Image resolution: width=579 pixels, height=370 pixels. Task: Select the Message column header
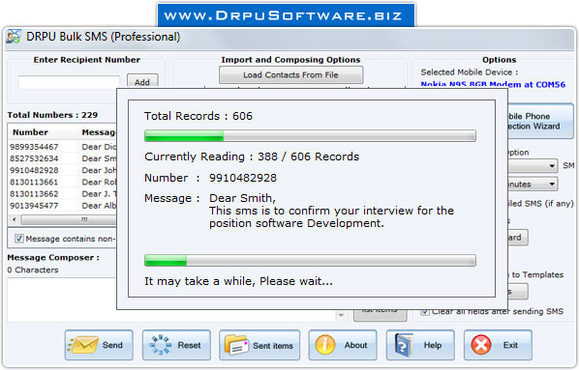98,132
